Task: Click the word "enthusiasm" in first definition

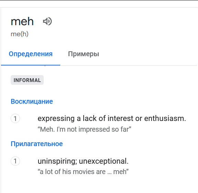Action: (165, 119)
